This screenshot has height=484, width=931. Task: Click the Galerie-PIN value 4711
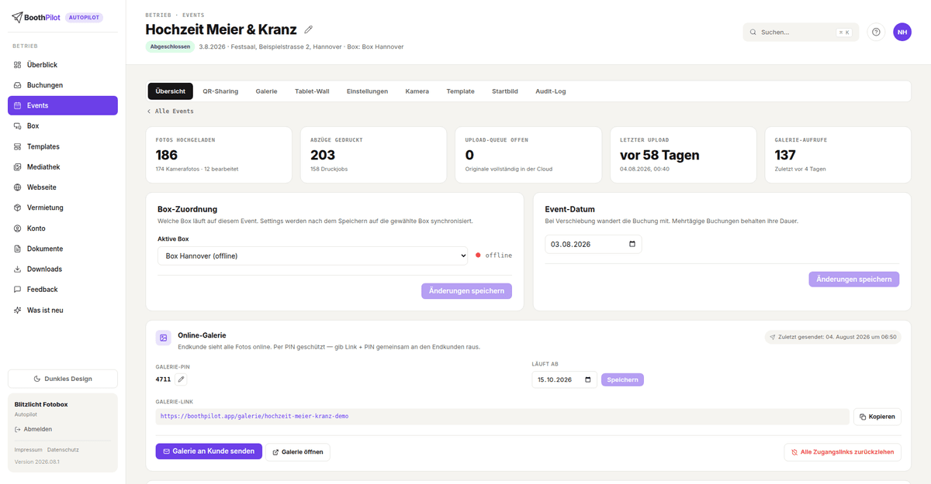coord(163,379)
